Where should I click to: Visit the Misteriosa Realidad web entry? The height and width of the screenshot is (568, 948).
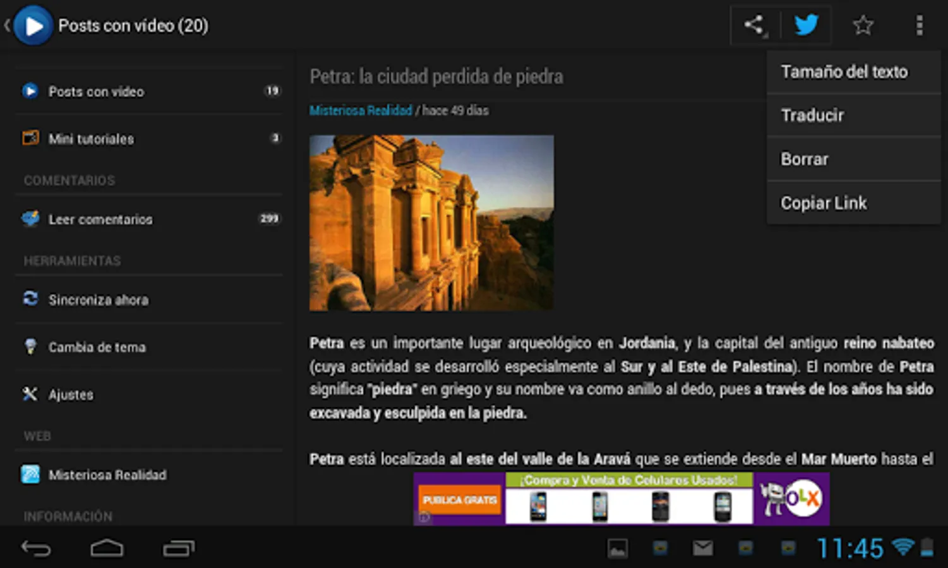click(x=149, y=475)
